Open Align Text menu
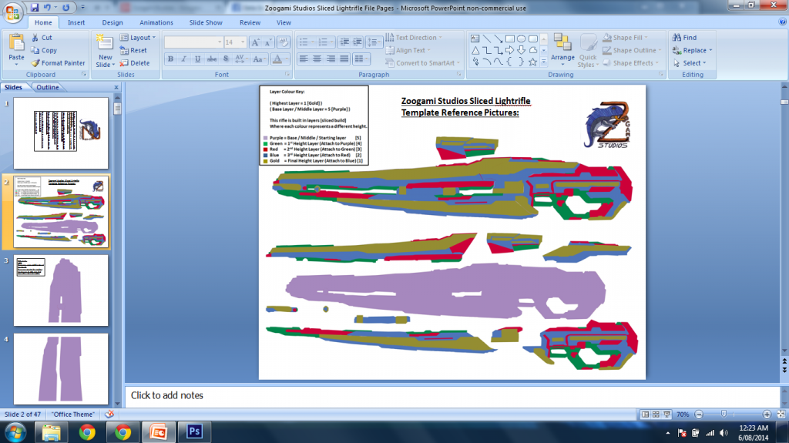789x443 pixels. 408,50
